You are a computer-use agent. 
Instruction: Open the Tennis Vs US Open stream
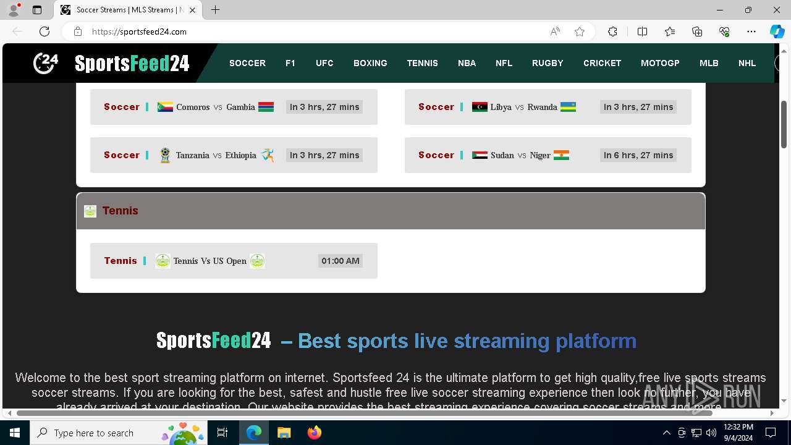pos(234,261)
